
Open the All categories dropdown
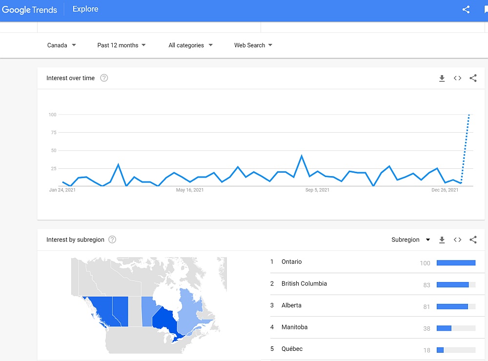pyautogui.click(x=190, y=45)
